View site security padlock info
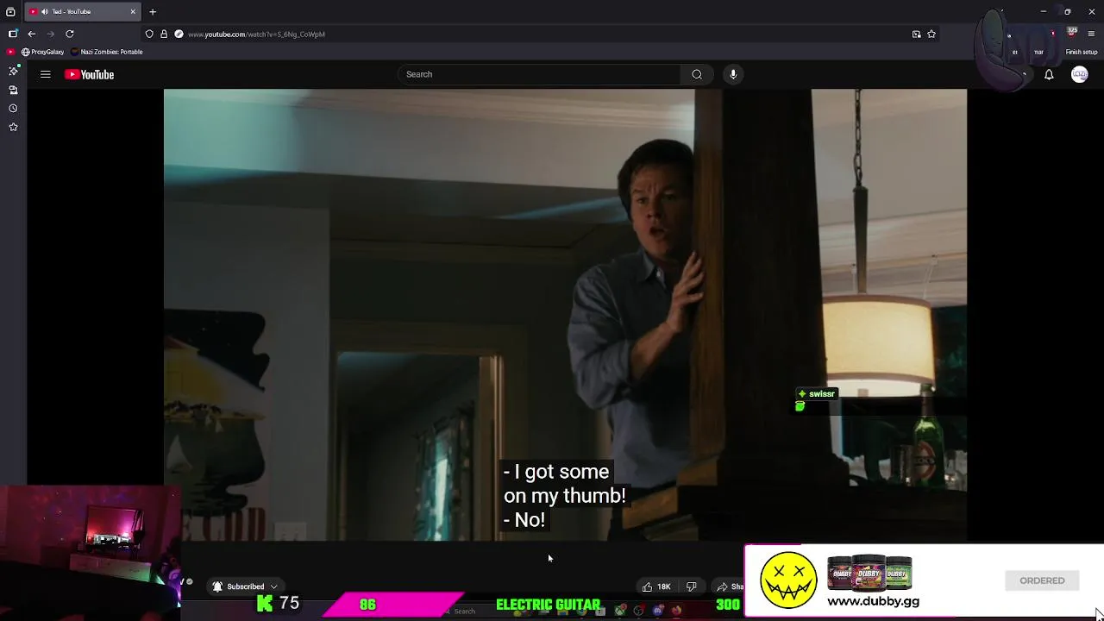 [164, 34]
